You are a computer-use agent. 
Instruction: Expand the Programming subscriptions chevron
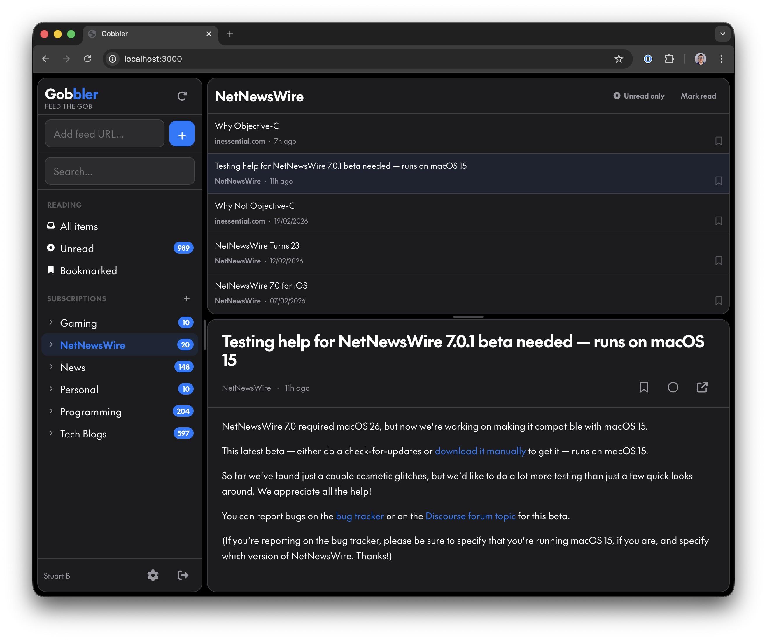click(51, 411)
